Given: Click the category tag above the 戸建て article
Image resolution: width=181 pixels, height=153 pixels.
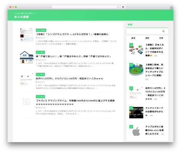Looking at the screenshot, I should point(40,52).
